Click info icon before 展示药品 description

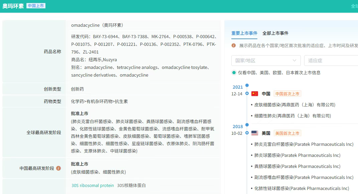pos(234,45)
